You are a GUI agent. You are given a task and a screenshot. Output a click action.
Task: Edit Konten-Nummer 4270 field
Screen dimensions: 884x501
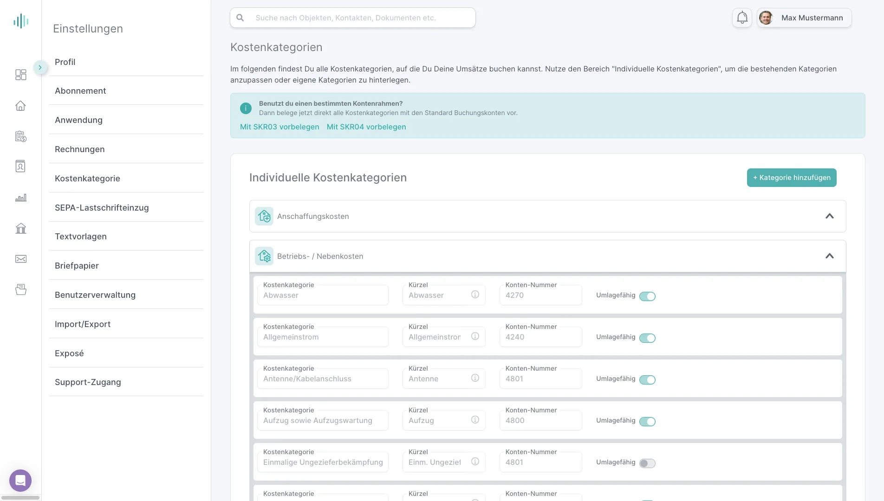pyautogui.click(x=541, y=295)
